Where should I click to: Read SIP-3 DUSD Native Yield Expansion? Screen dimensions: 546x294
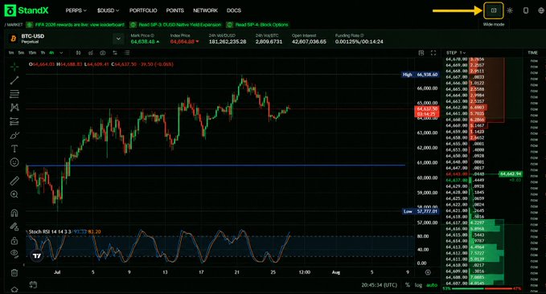[x=176, y=25]
